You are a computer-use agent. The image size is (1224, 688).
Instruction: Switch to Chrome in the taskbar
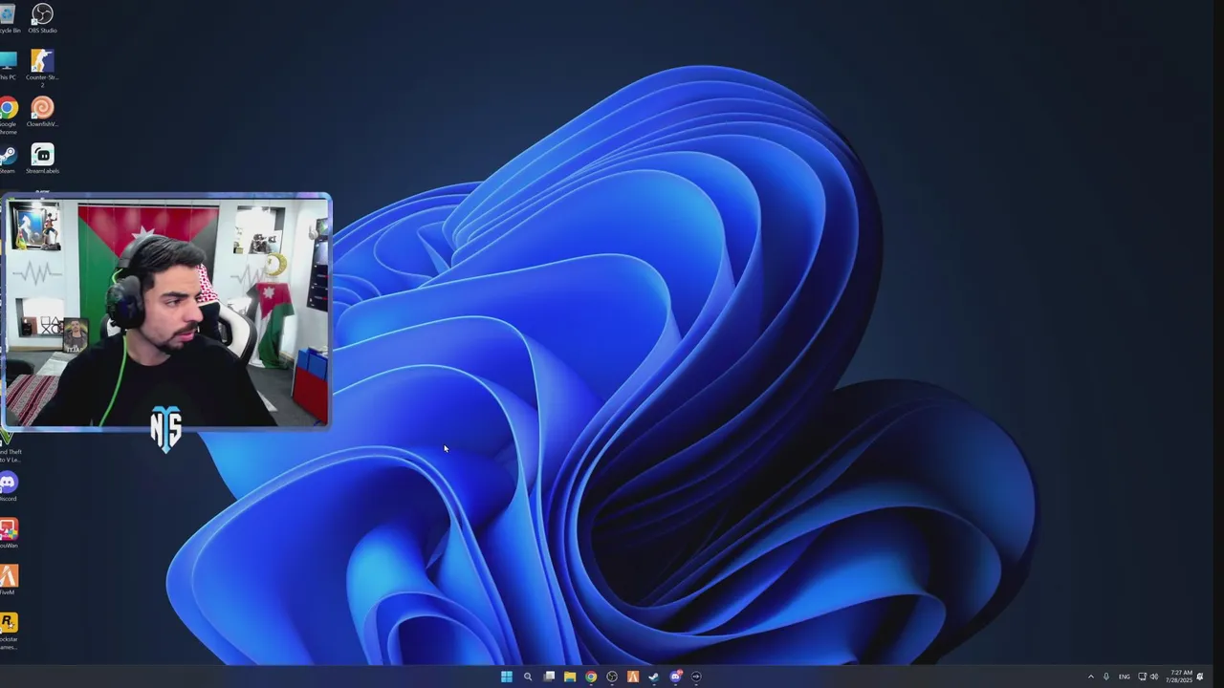(591, 677)
